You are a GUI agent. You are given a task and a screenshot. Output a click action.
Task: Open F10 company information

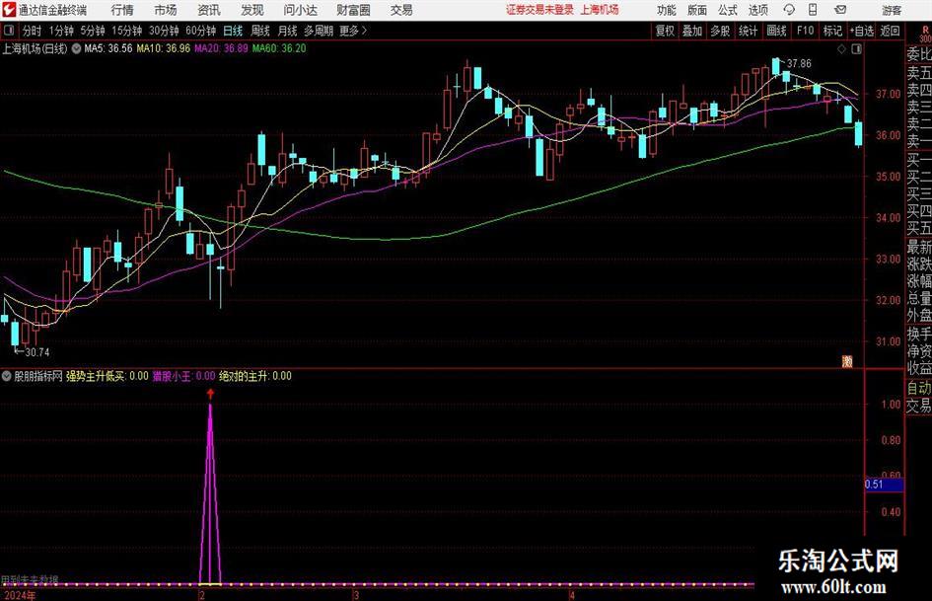point(805,31)
